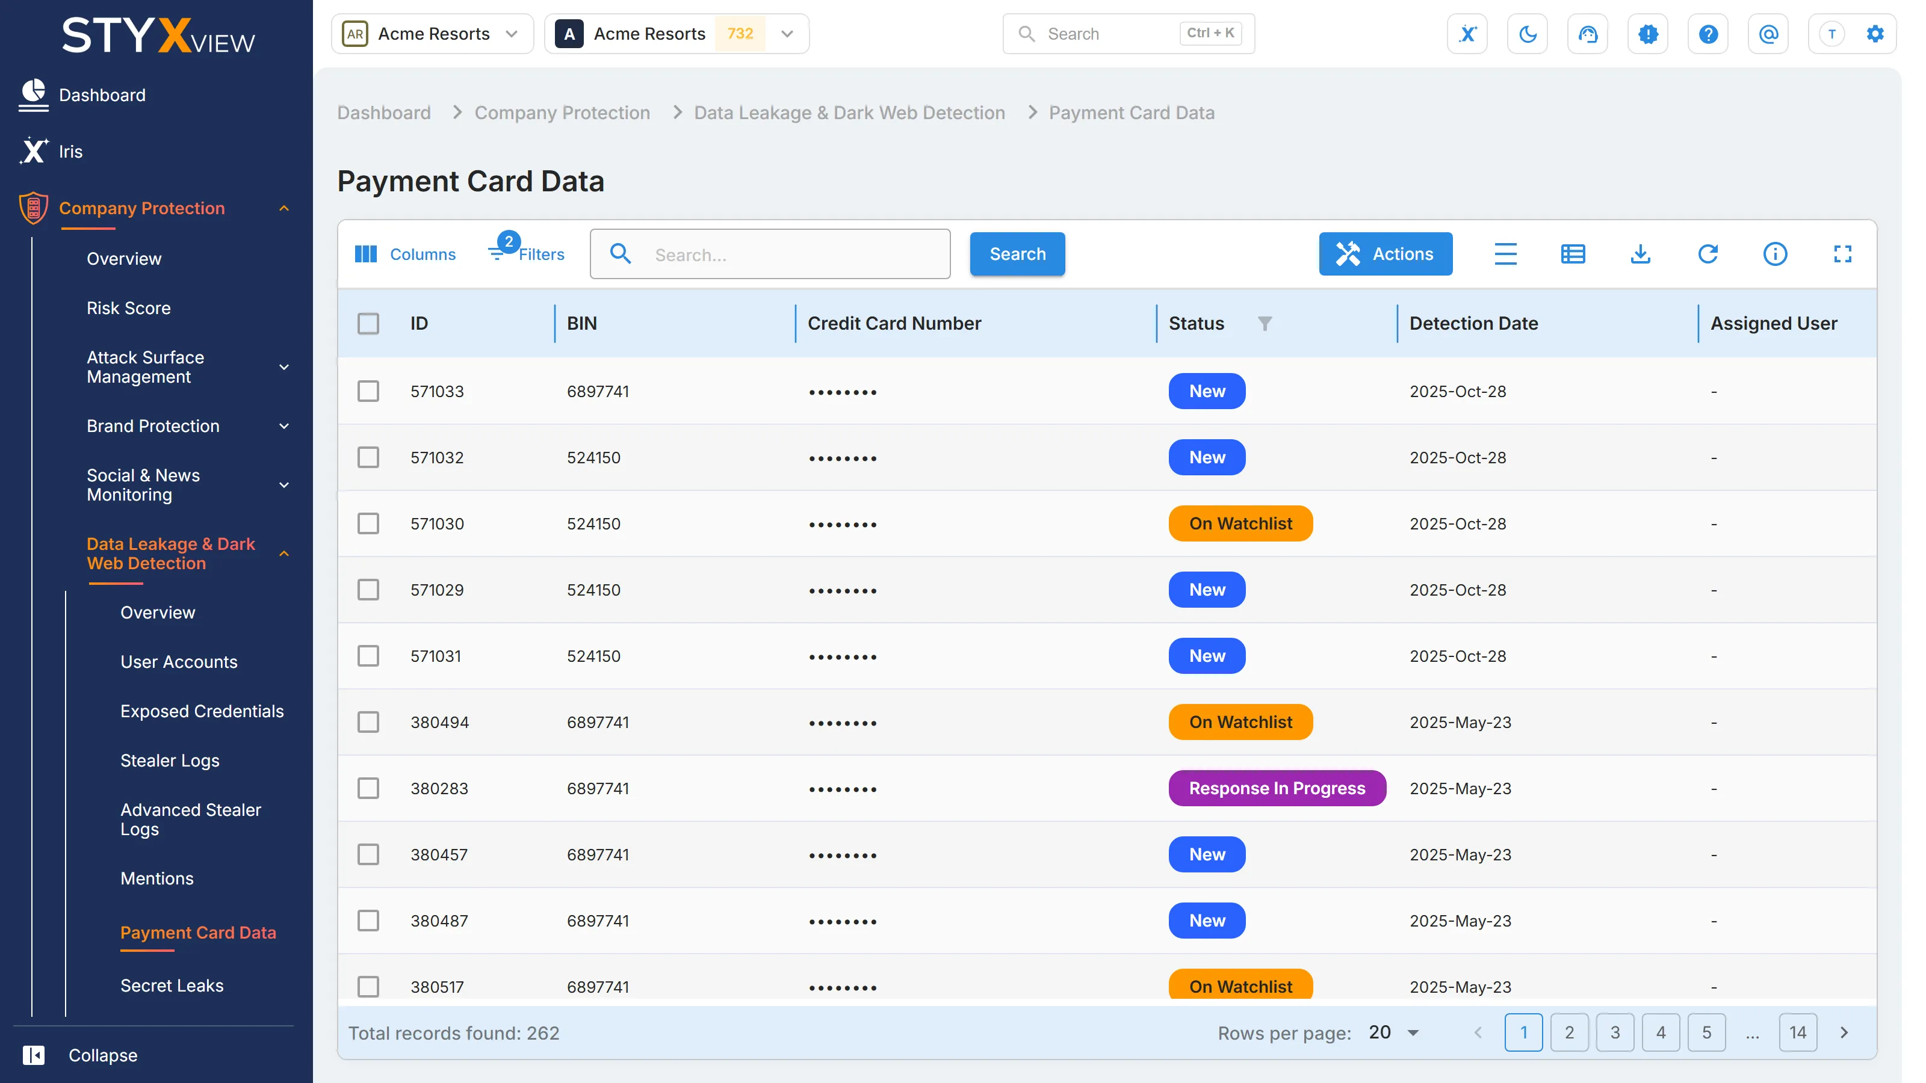The width and height of the screenshot is (1926, 1083).
Task: Expand Brand Protection submenu
Action: [x=283, y=426]
